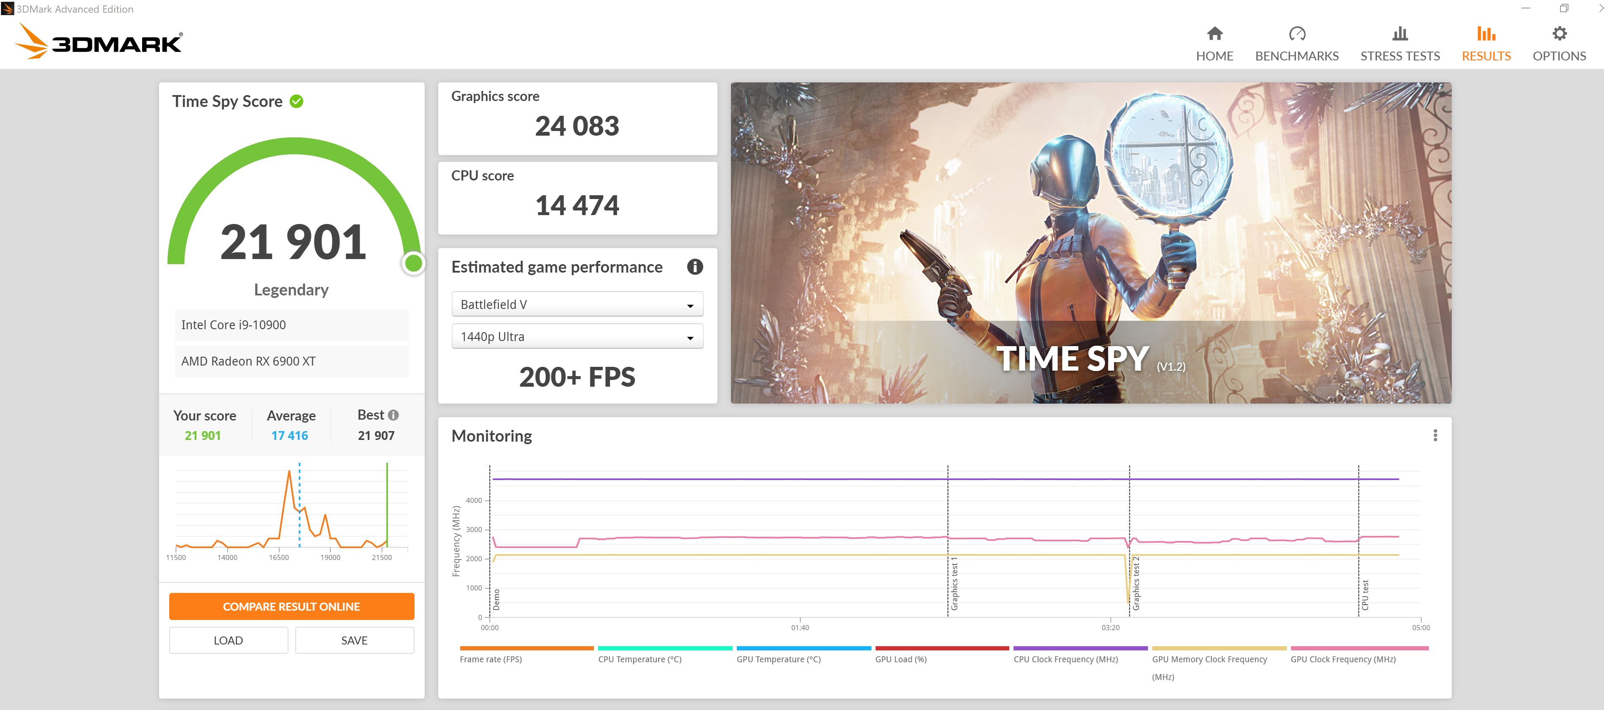Expand the 1440p Ultra resolution dropdown

coord(577,337)
